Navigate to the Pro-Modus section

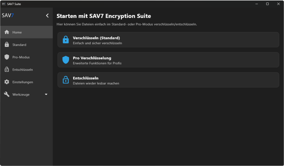click(x=21, y=57)
